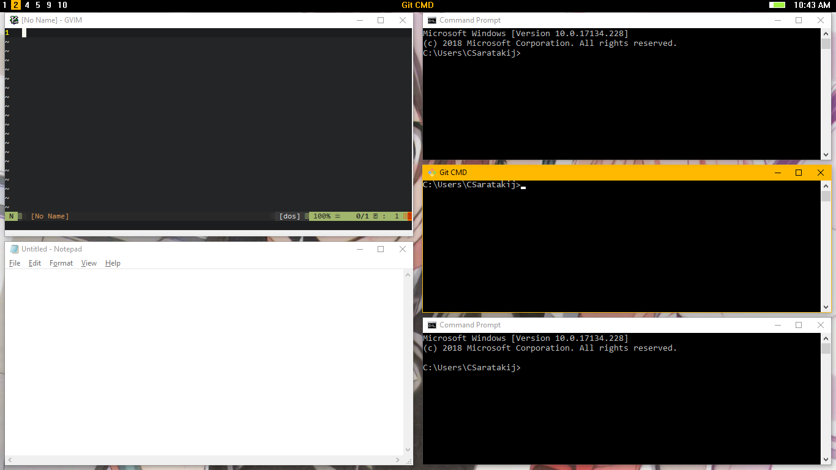Image resolution: width=836 pixels, height=470 pixels.
Task: Click the Git CMD scrollbar thumb
Action: tap(826, 196)
